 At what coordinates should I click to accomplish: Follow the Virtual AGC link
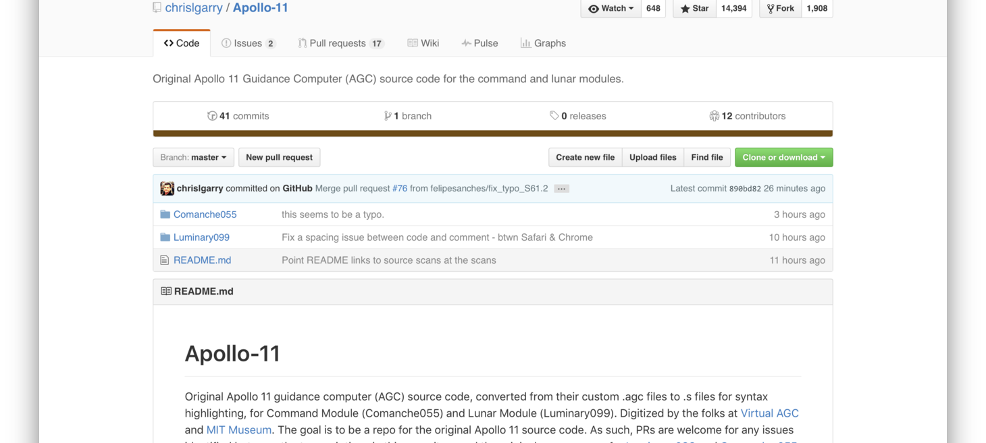(x=770, y=413)
